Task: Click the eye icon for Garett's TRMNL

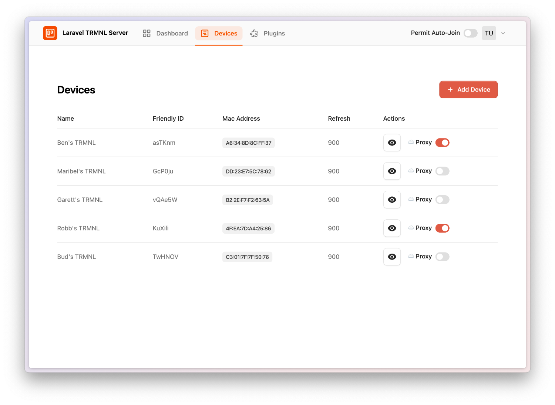Action: click(x=392, y=199)
